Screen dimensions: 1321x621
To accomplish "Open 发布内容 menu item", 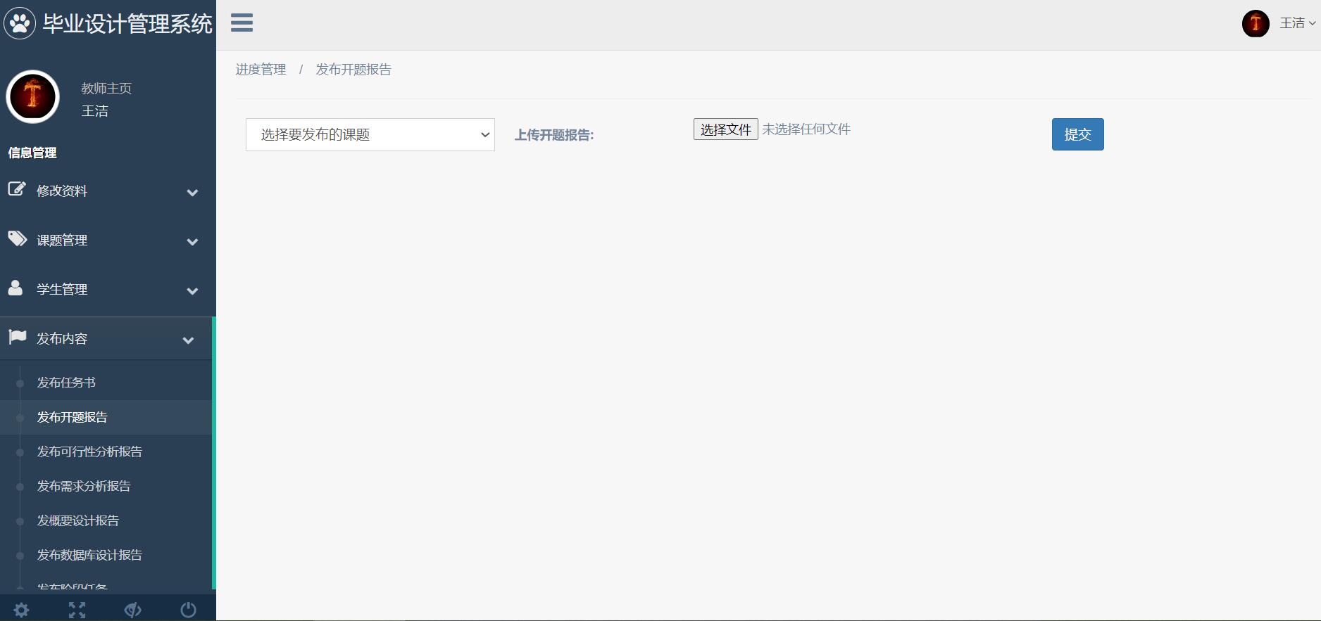I will point(106,338).
